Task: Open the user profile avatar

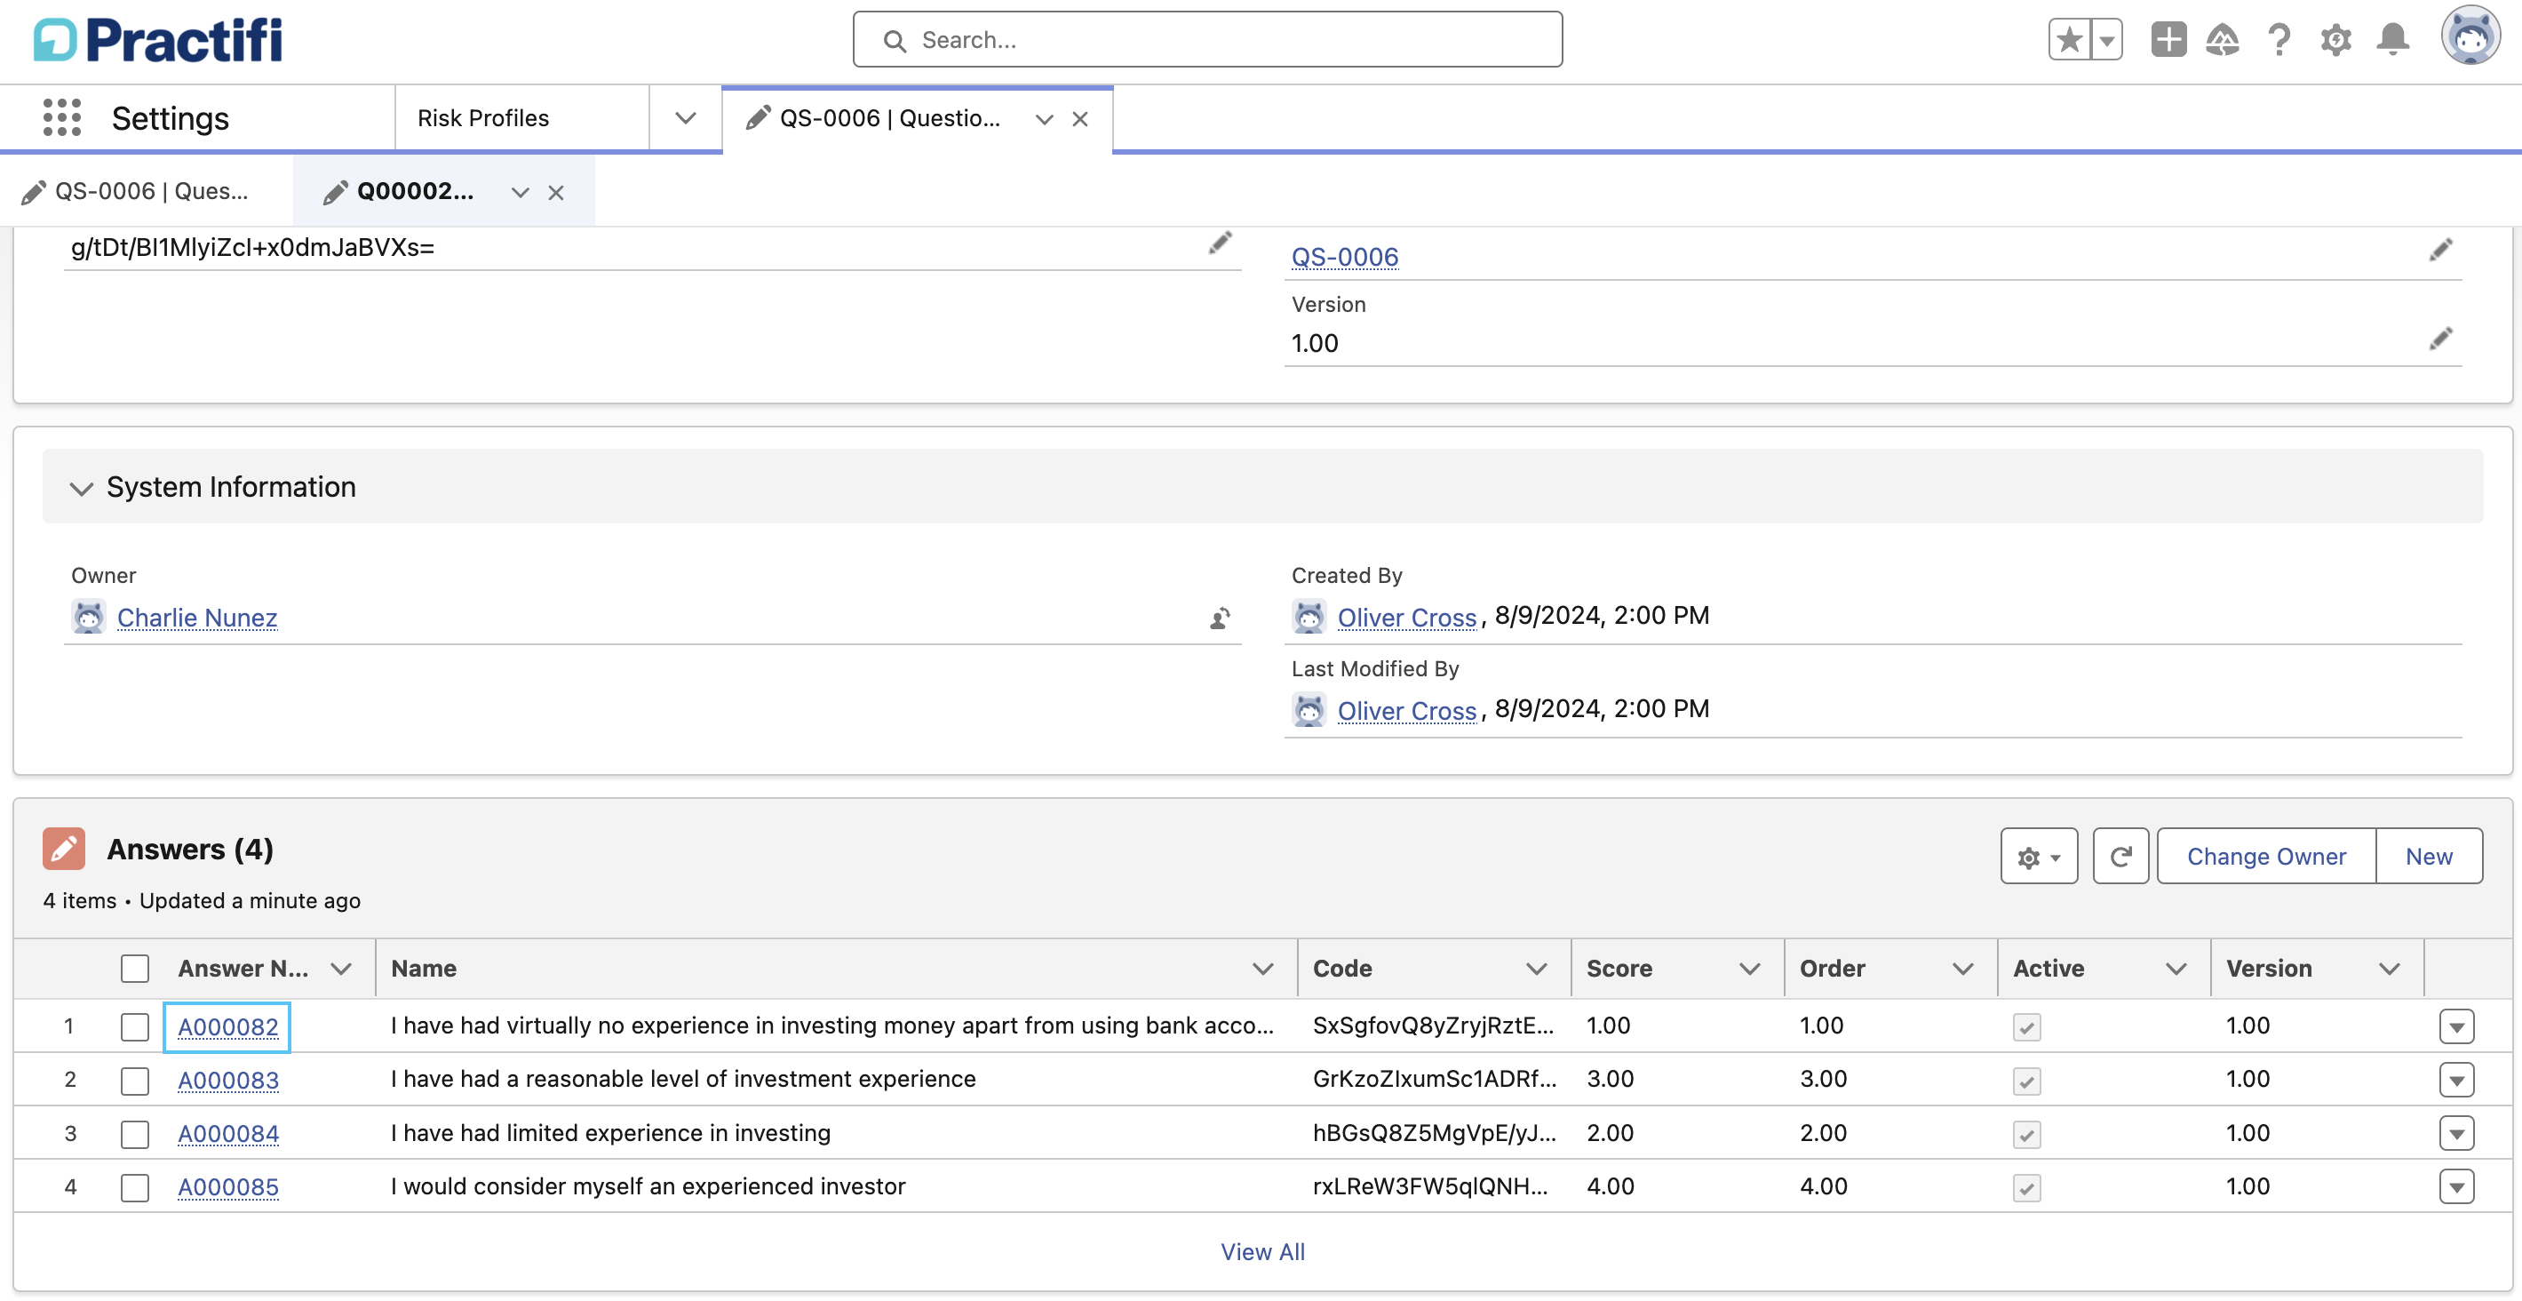Action: coord(2470,37)
